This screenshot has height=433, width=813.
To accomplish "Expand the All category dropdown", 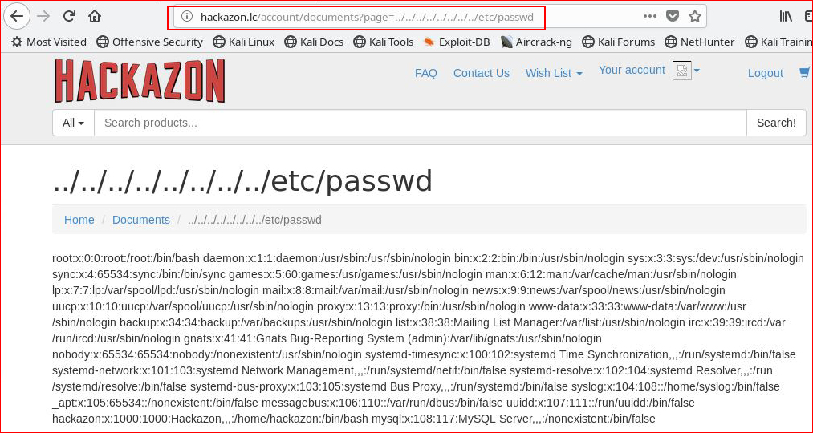I will tap(73, 123).
